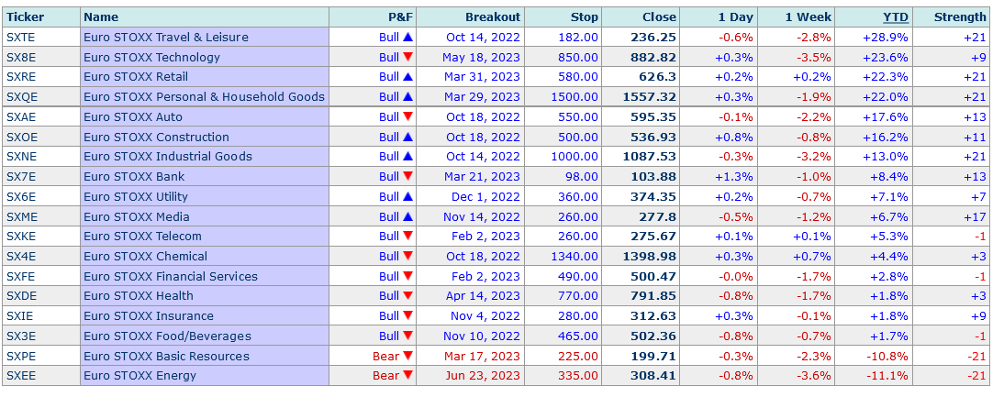Open Euro STOXX Health name
The image size is (1004, 397).
click(139, 295)
